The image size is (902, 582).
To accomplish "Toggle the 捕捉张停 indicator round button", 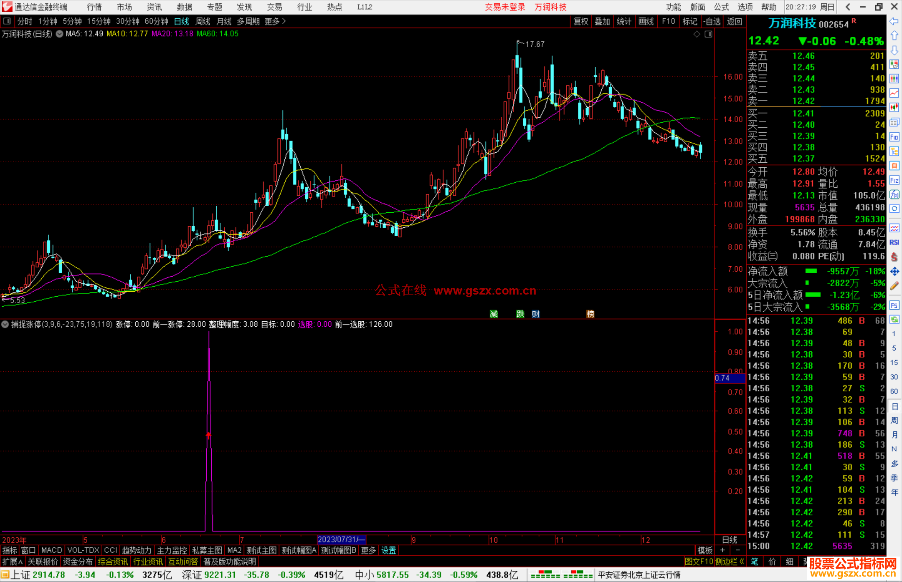I will click(x=5, y=324).
